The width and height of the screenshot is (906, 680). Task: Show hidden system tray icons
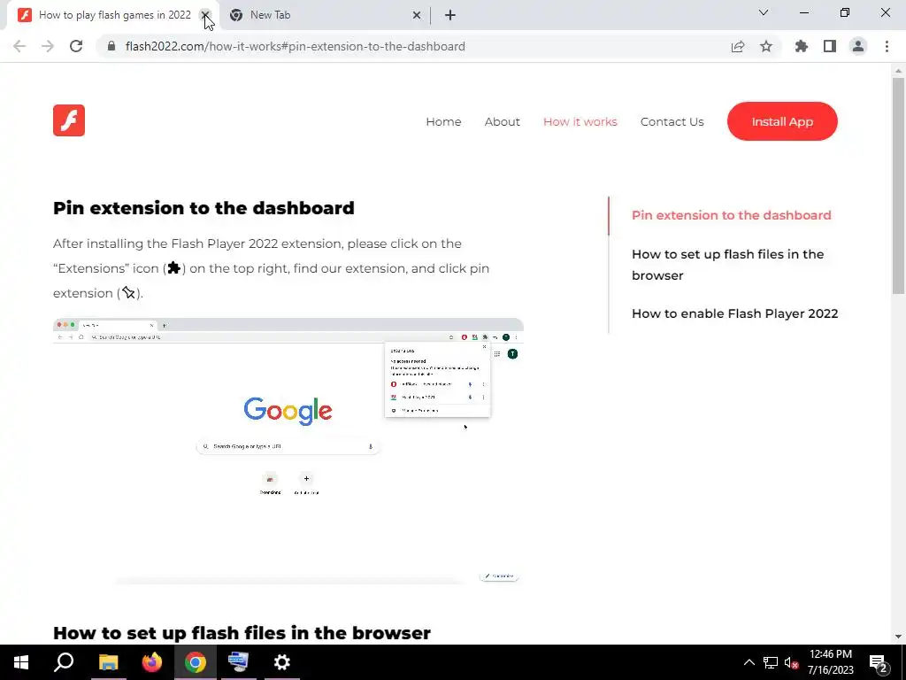coord(749,662)
